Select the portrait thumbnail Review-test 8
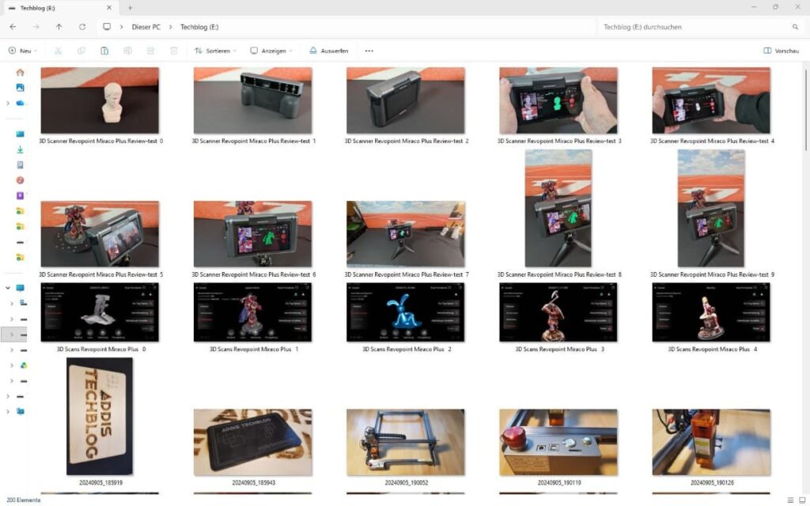Screen dimensions: 810x506 (558, 208)
